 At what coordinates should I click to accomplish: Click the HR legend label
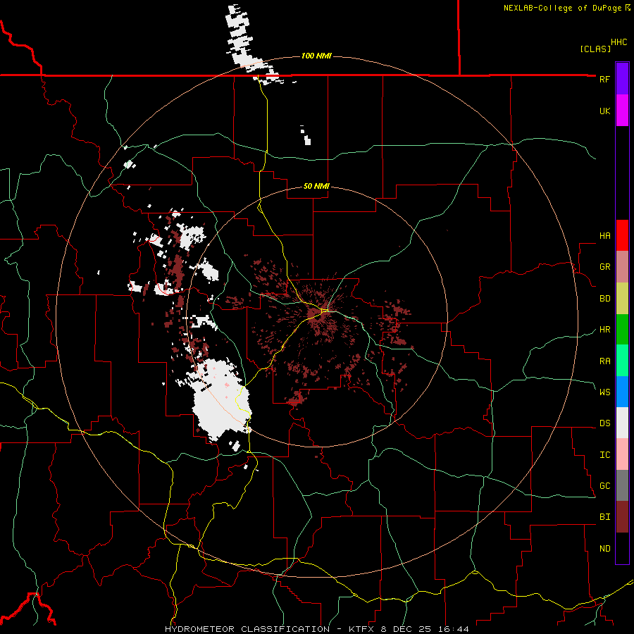pos(604,330)
